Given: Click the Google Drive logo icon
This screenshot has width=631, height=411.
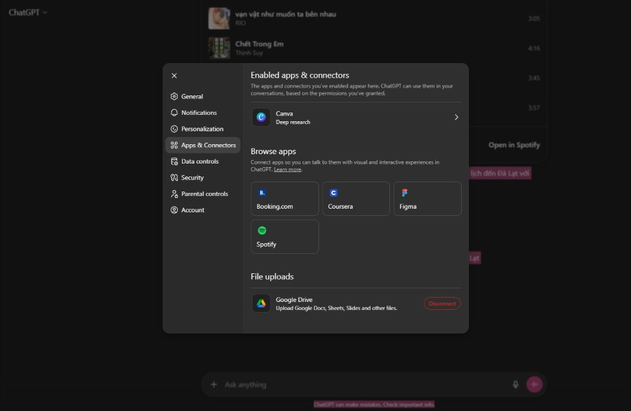Looking at the screenshot, I should [x=261, y=303].
